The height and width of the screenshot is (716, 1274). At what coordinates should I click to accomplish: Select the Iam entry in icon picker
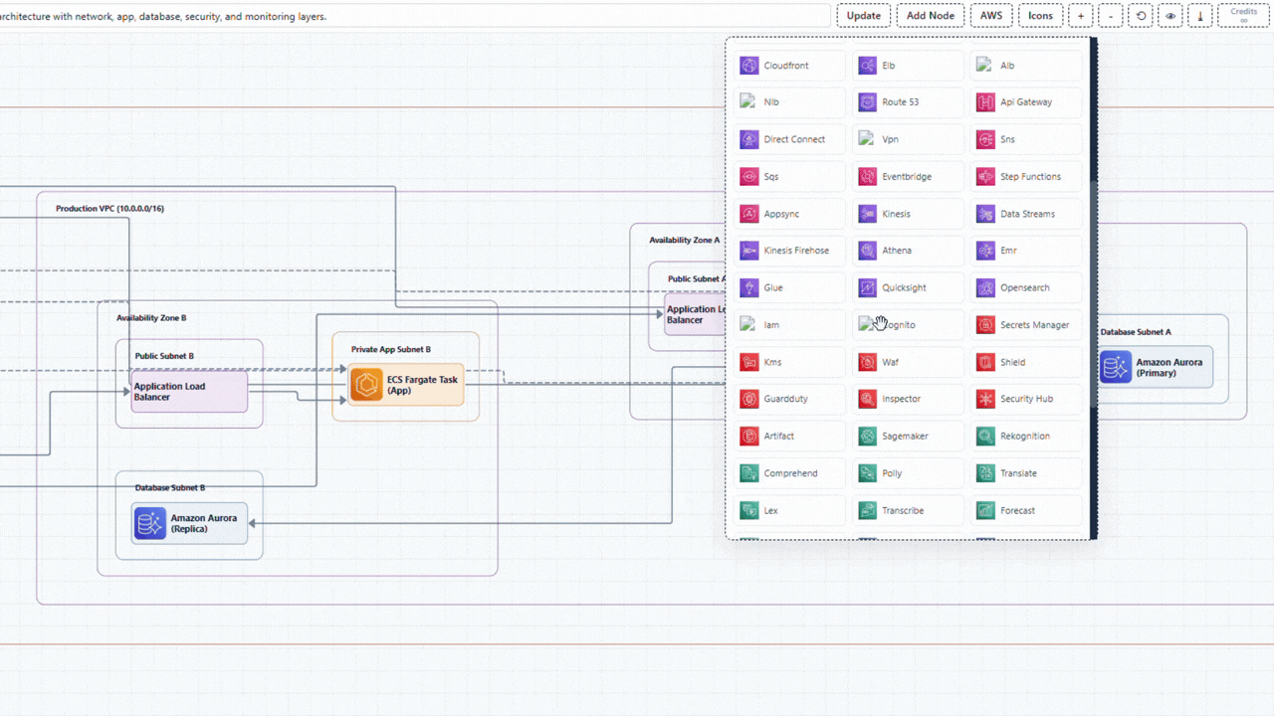[x=789, y=325]
